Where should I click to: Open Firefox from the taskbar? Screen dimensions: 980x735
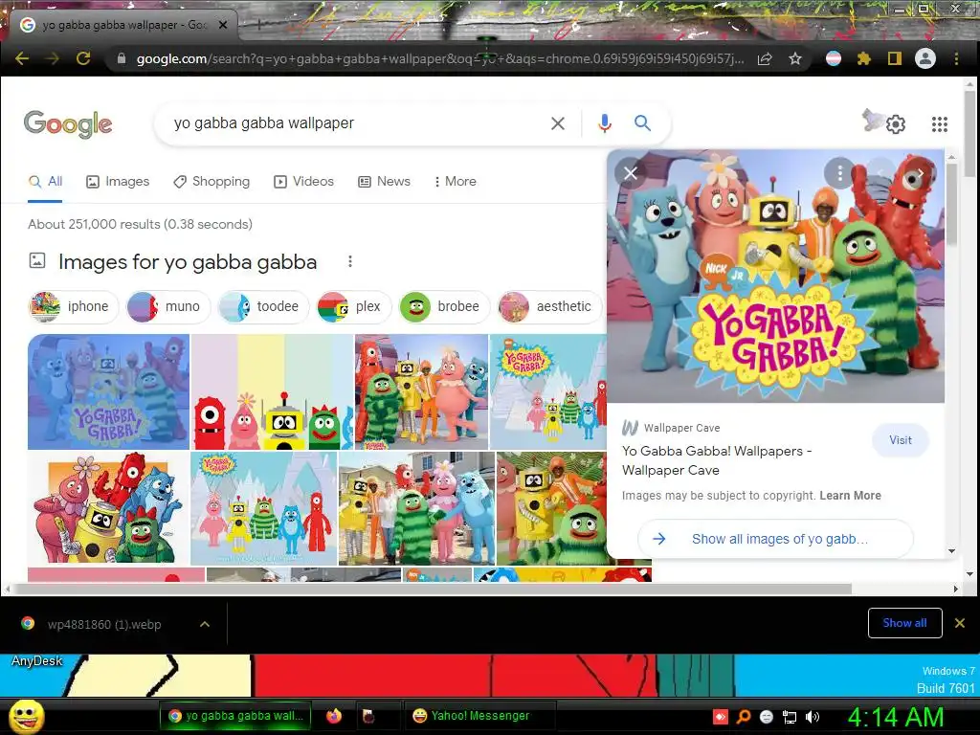click(334, 716)
